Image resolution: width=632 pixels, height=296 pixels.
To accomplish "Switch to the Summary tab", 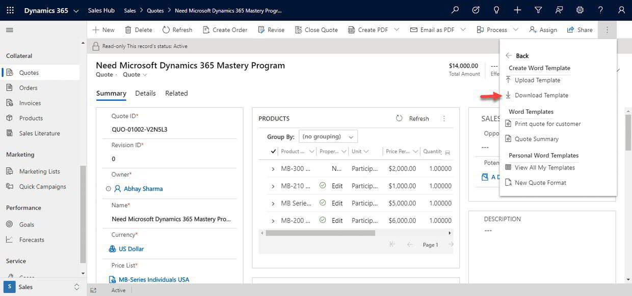I will [x=111, y=93].
